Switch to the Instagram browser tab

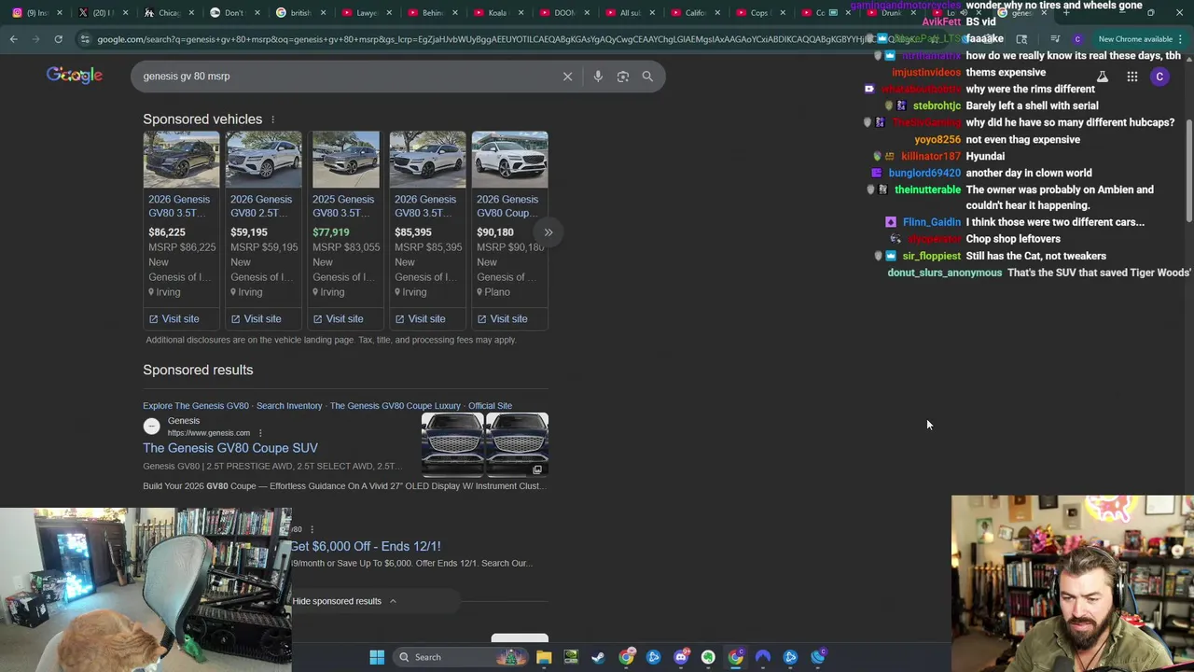click(37, 13)
